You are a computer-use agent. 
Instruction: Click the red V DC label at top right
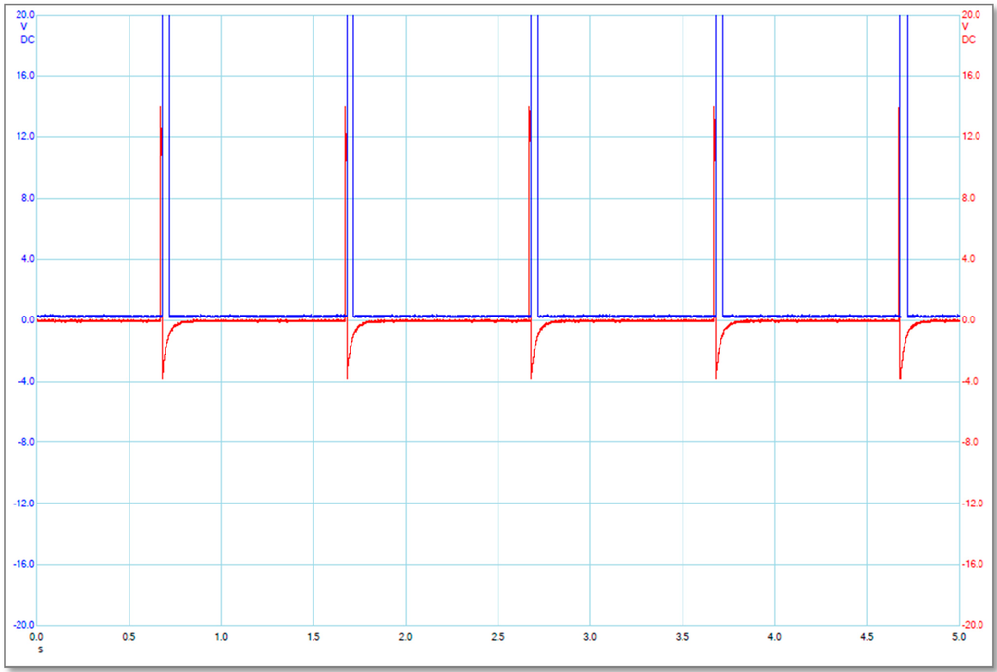coord(969,33)
